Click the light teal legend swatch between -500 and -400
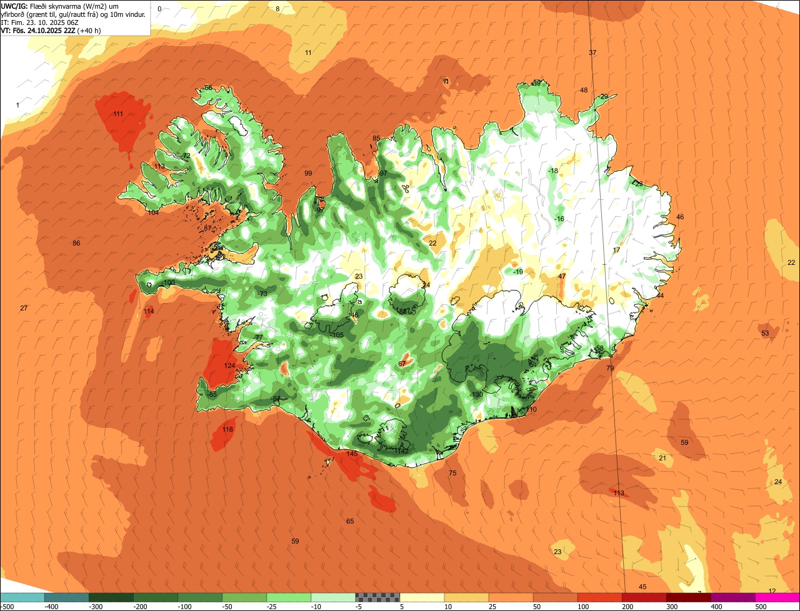The height and width of the screenshot is (611, 800). (x=23, y=597)
